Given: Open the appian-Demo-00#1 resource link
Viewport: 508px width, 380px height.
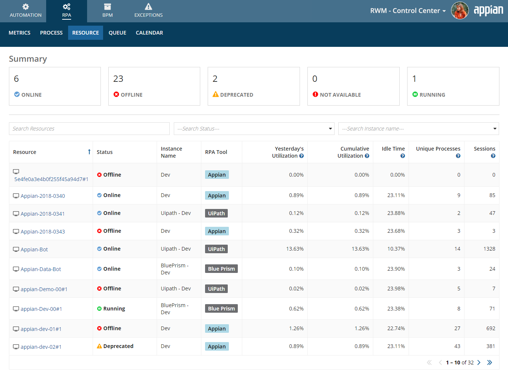Looking at the screenshot, I should (x=44, y=289).
